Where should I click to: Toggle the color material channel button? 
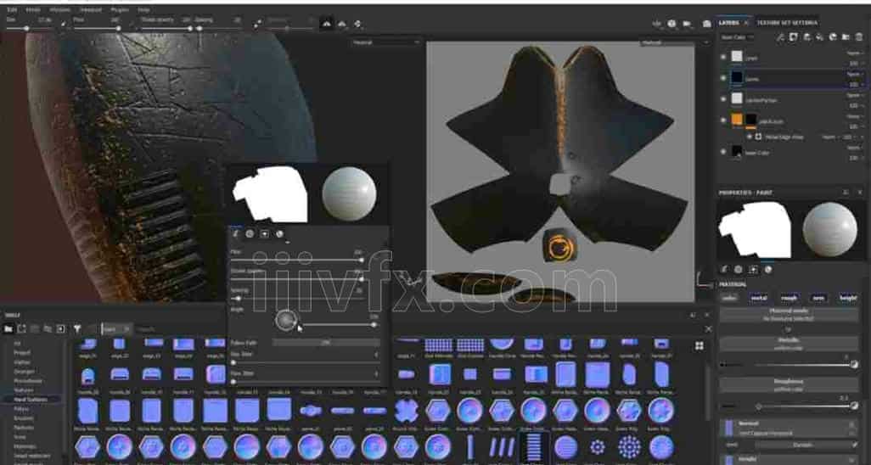(x=729, y=299)
